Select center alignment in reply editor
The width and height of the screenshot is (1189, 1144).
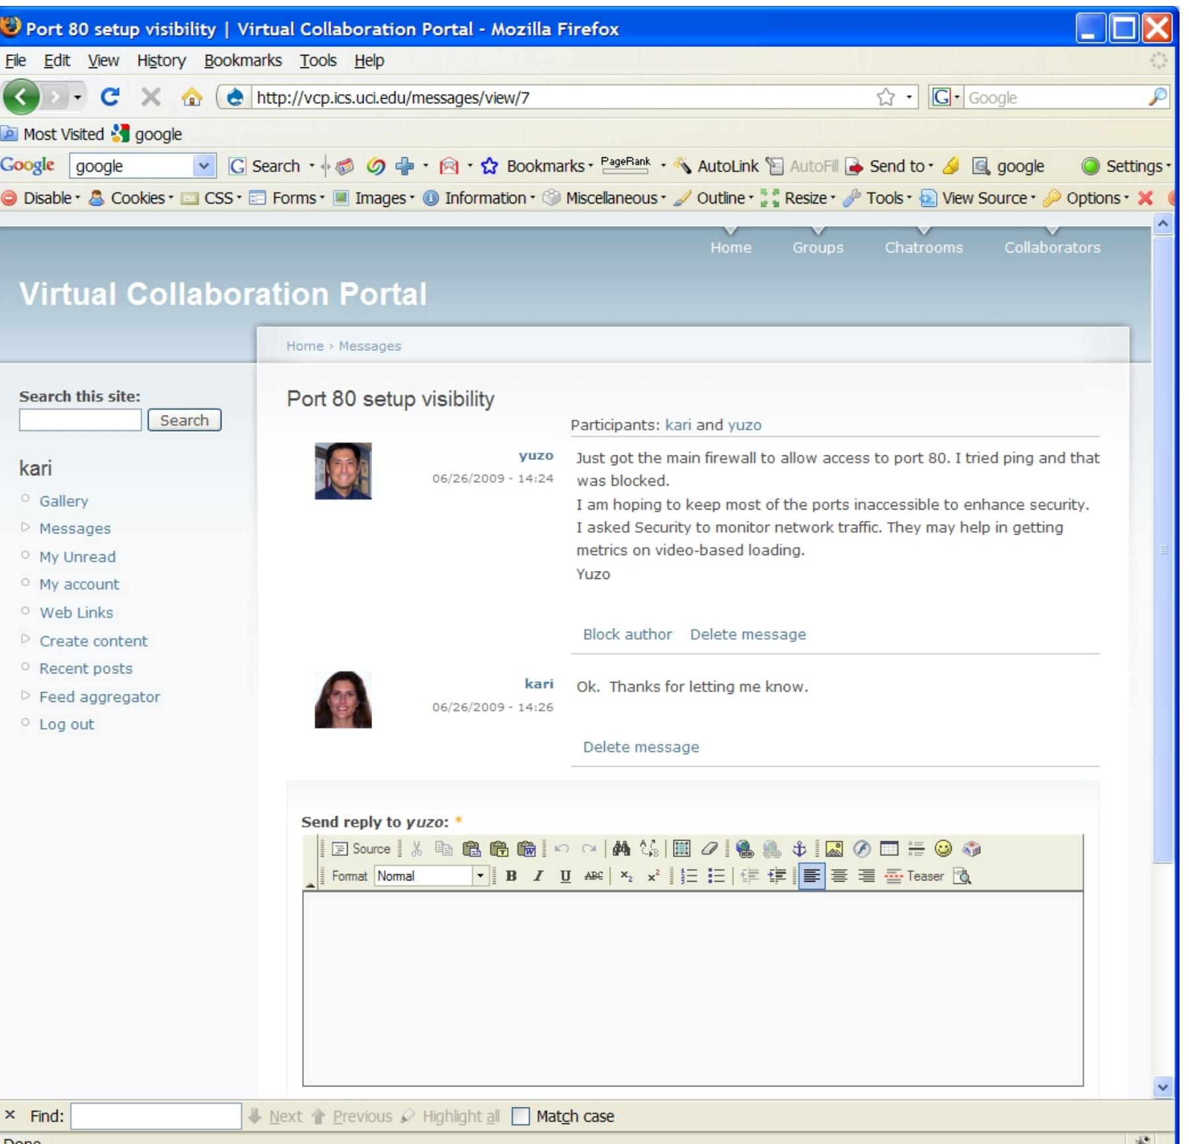coord(839,876)
